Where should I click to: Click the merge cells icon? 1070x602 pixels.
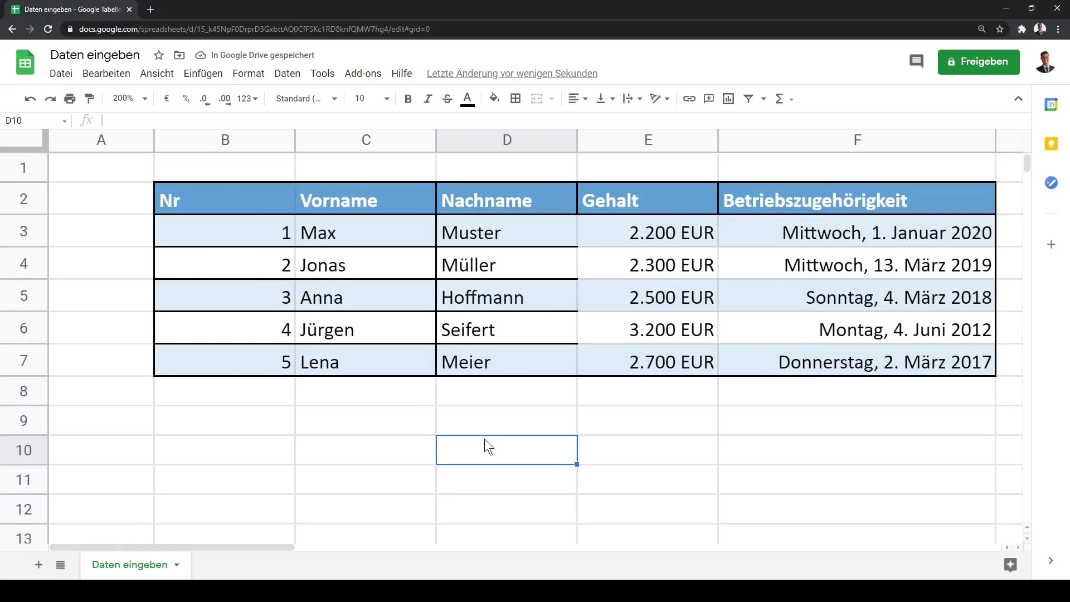click(x=537, y=99)
